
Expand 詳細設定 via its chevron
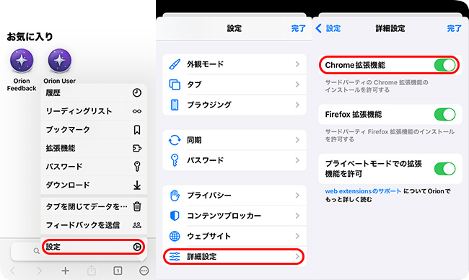[x=297, y=256]
